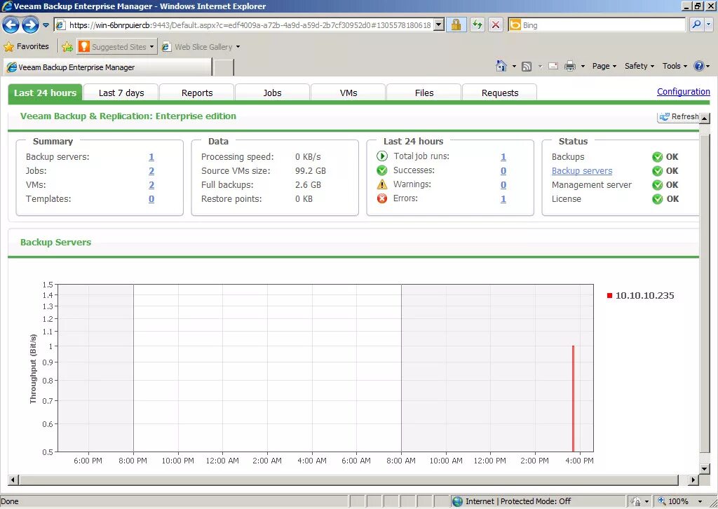Click the Jobs count link 2
Viewport: 718px width, 509px height.
point(151,171)
